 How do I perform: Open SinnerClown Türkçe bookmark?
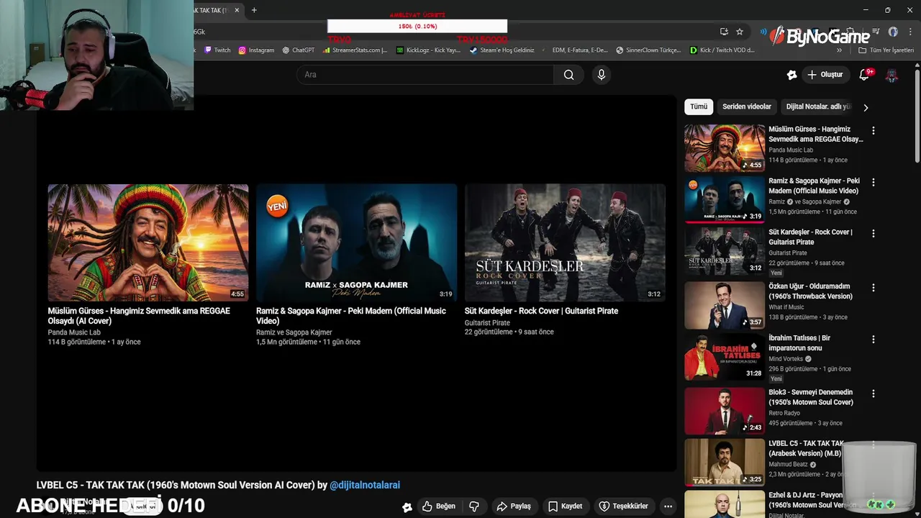click(x=649, y=50)
